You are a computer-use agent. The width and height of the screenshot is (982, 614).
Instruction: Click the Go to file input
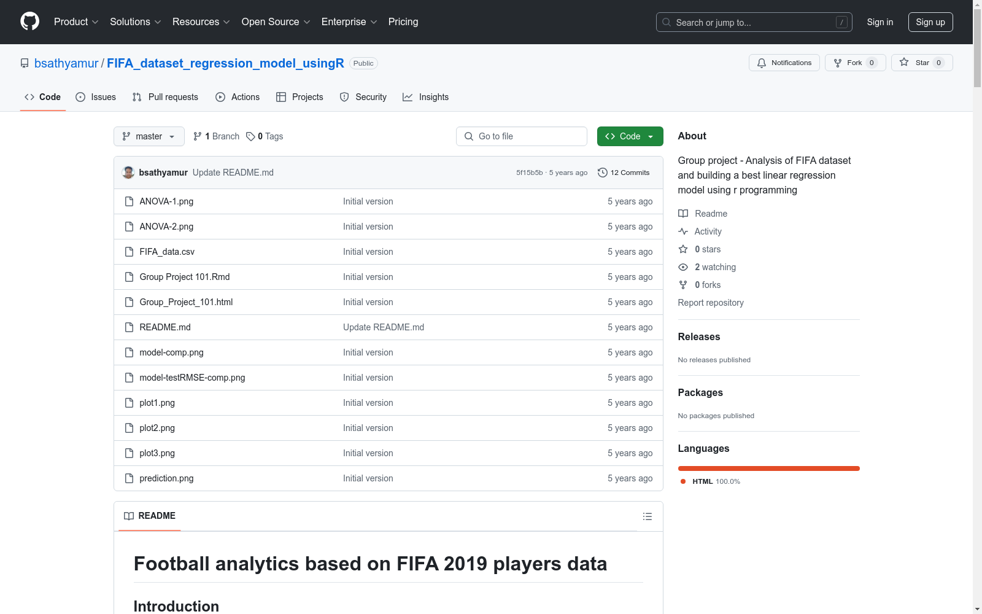pos(522,136)
